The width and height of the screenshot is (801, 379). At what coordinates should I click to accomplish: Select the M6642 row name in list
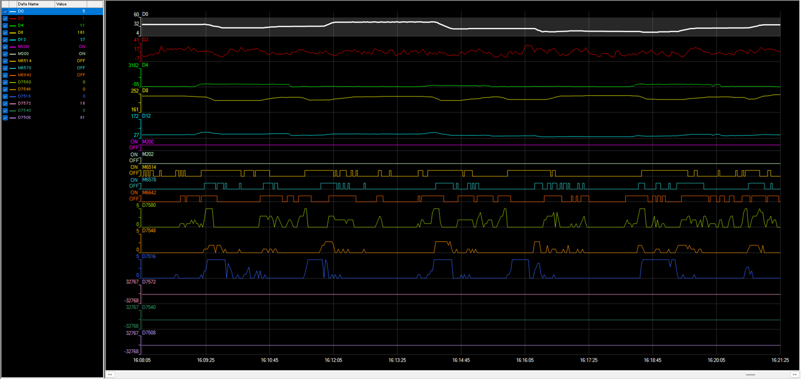pyautogui.click(x=25, y=75)
